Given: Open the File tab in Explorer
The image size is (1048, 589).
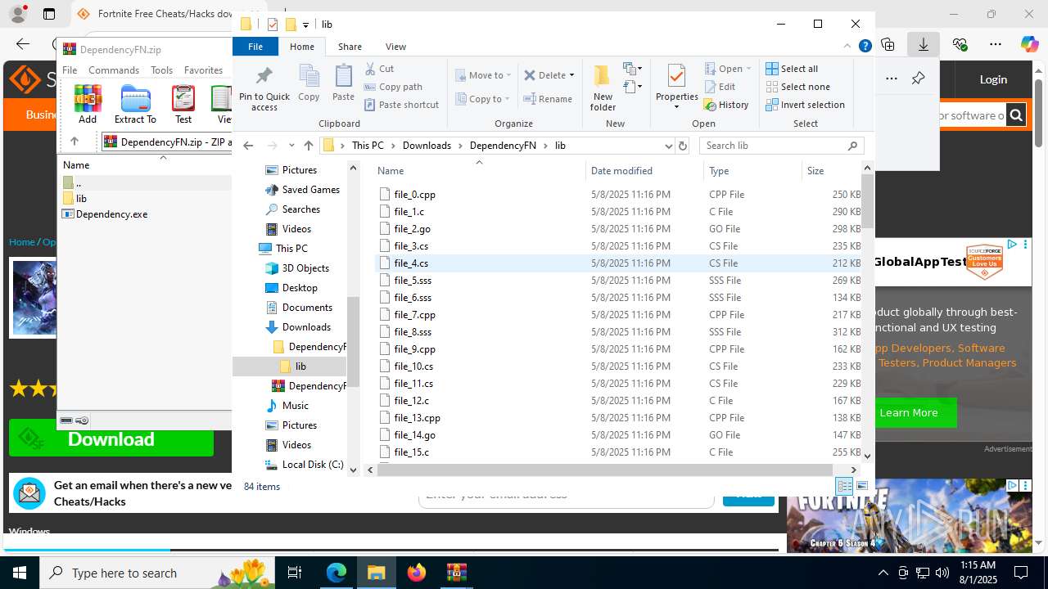Looking at the screenshot, I should click(255, 47).
